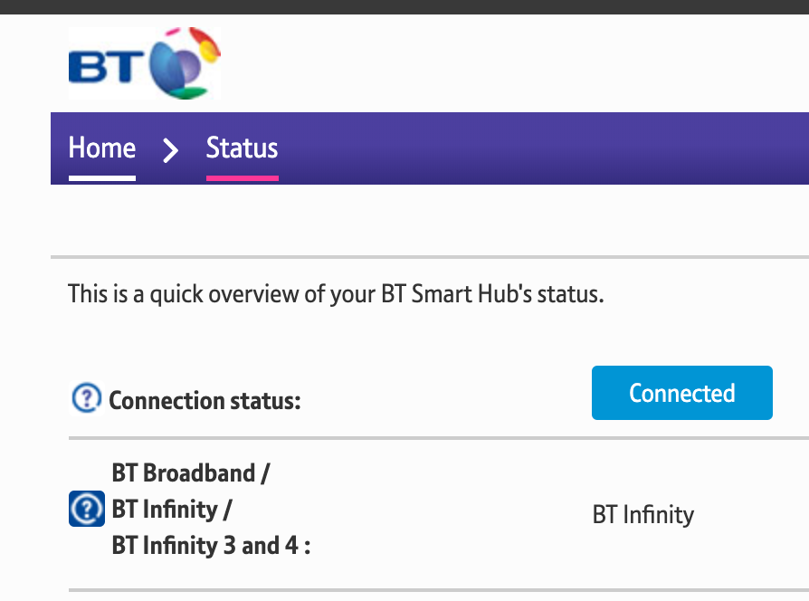Click the dark bar at the top

pyautogui.click(x=404, y=6)
